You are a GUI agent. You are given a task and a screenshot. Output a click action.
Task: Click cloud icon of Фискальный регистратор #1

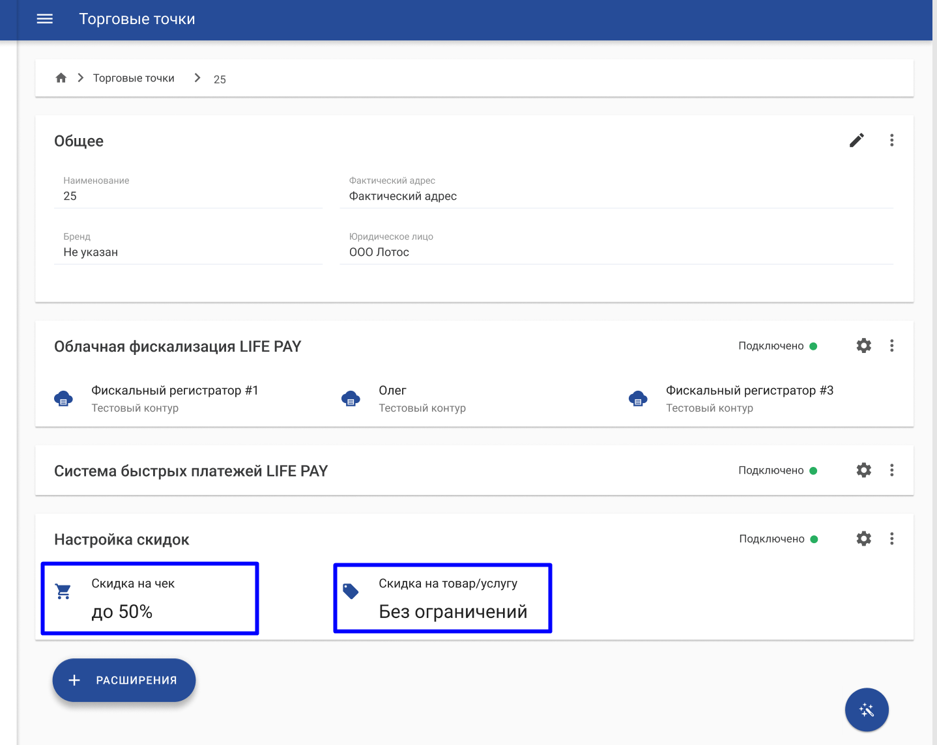[x=63, y=399]
